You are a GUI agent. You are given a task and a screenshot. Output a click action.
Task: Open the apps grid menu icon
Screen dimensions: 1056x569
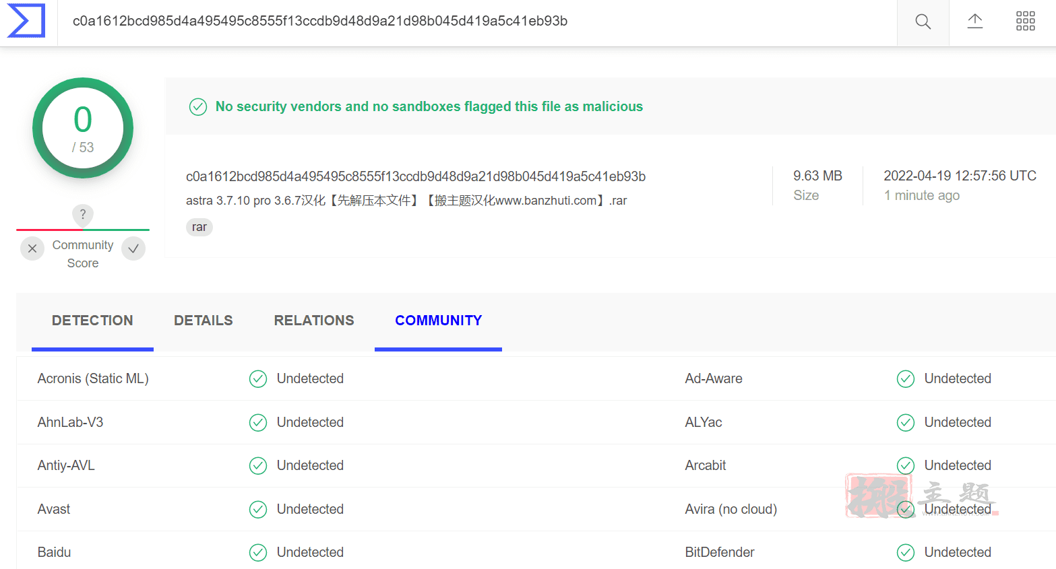[x=1026, y=21]
